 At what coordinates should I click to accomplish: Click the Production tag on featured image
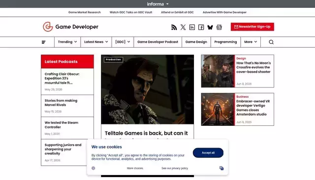point(113,60)
